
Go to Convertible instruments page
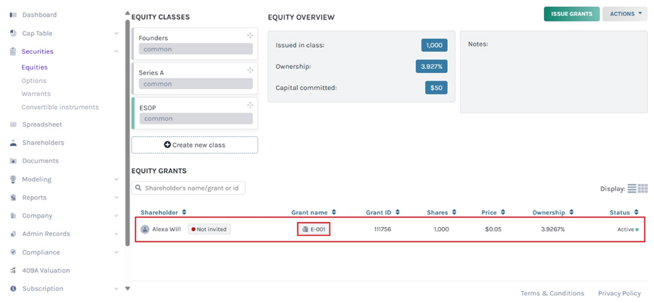(x=60, y=107)
